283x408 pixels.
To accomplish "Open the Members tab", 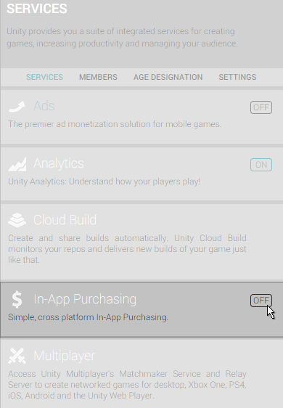I will coord(98,77).
